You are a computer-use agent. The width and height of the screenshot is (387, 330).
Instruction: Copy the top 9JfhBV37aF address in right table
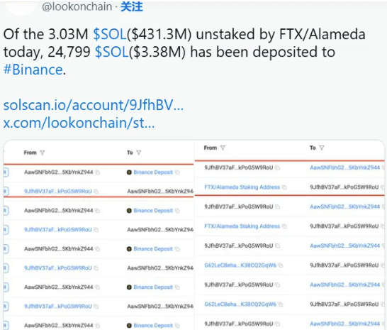click(277, 168)
